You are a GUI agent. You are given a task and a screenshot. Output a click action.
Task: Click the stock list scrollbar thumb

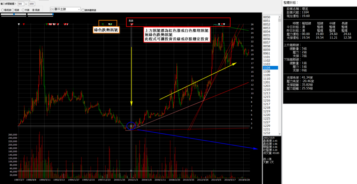point(280,20)
